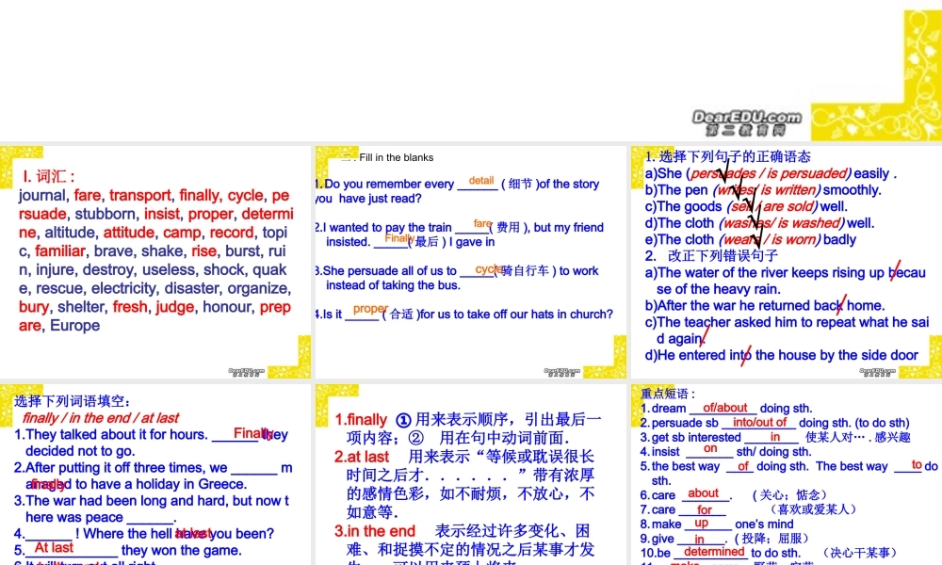Image resolution: width=942 pixels, height=565 pixels.
Task: Select the red heading I. 词汇：
Action: (49, 176)
